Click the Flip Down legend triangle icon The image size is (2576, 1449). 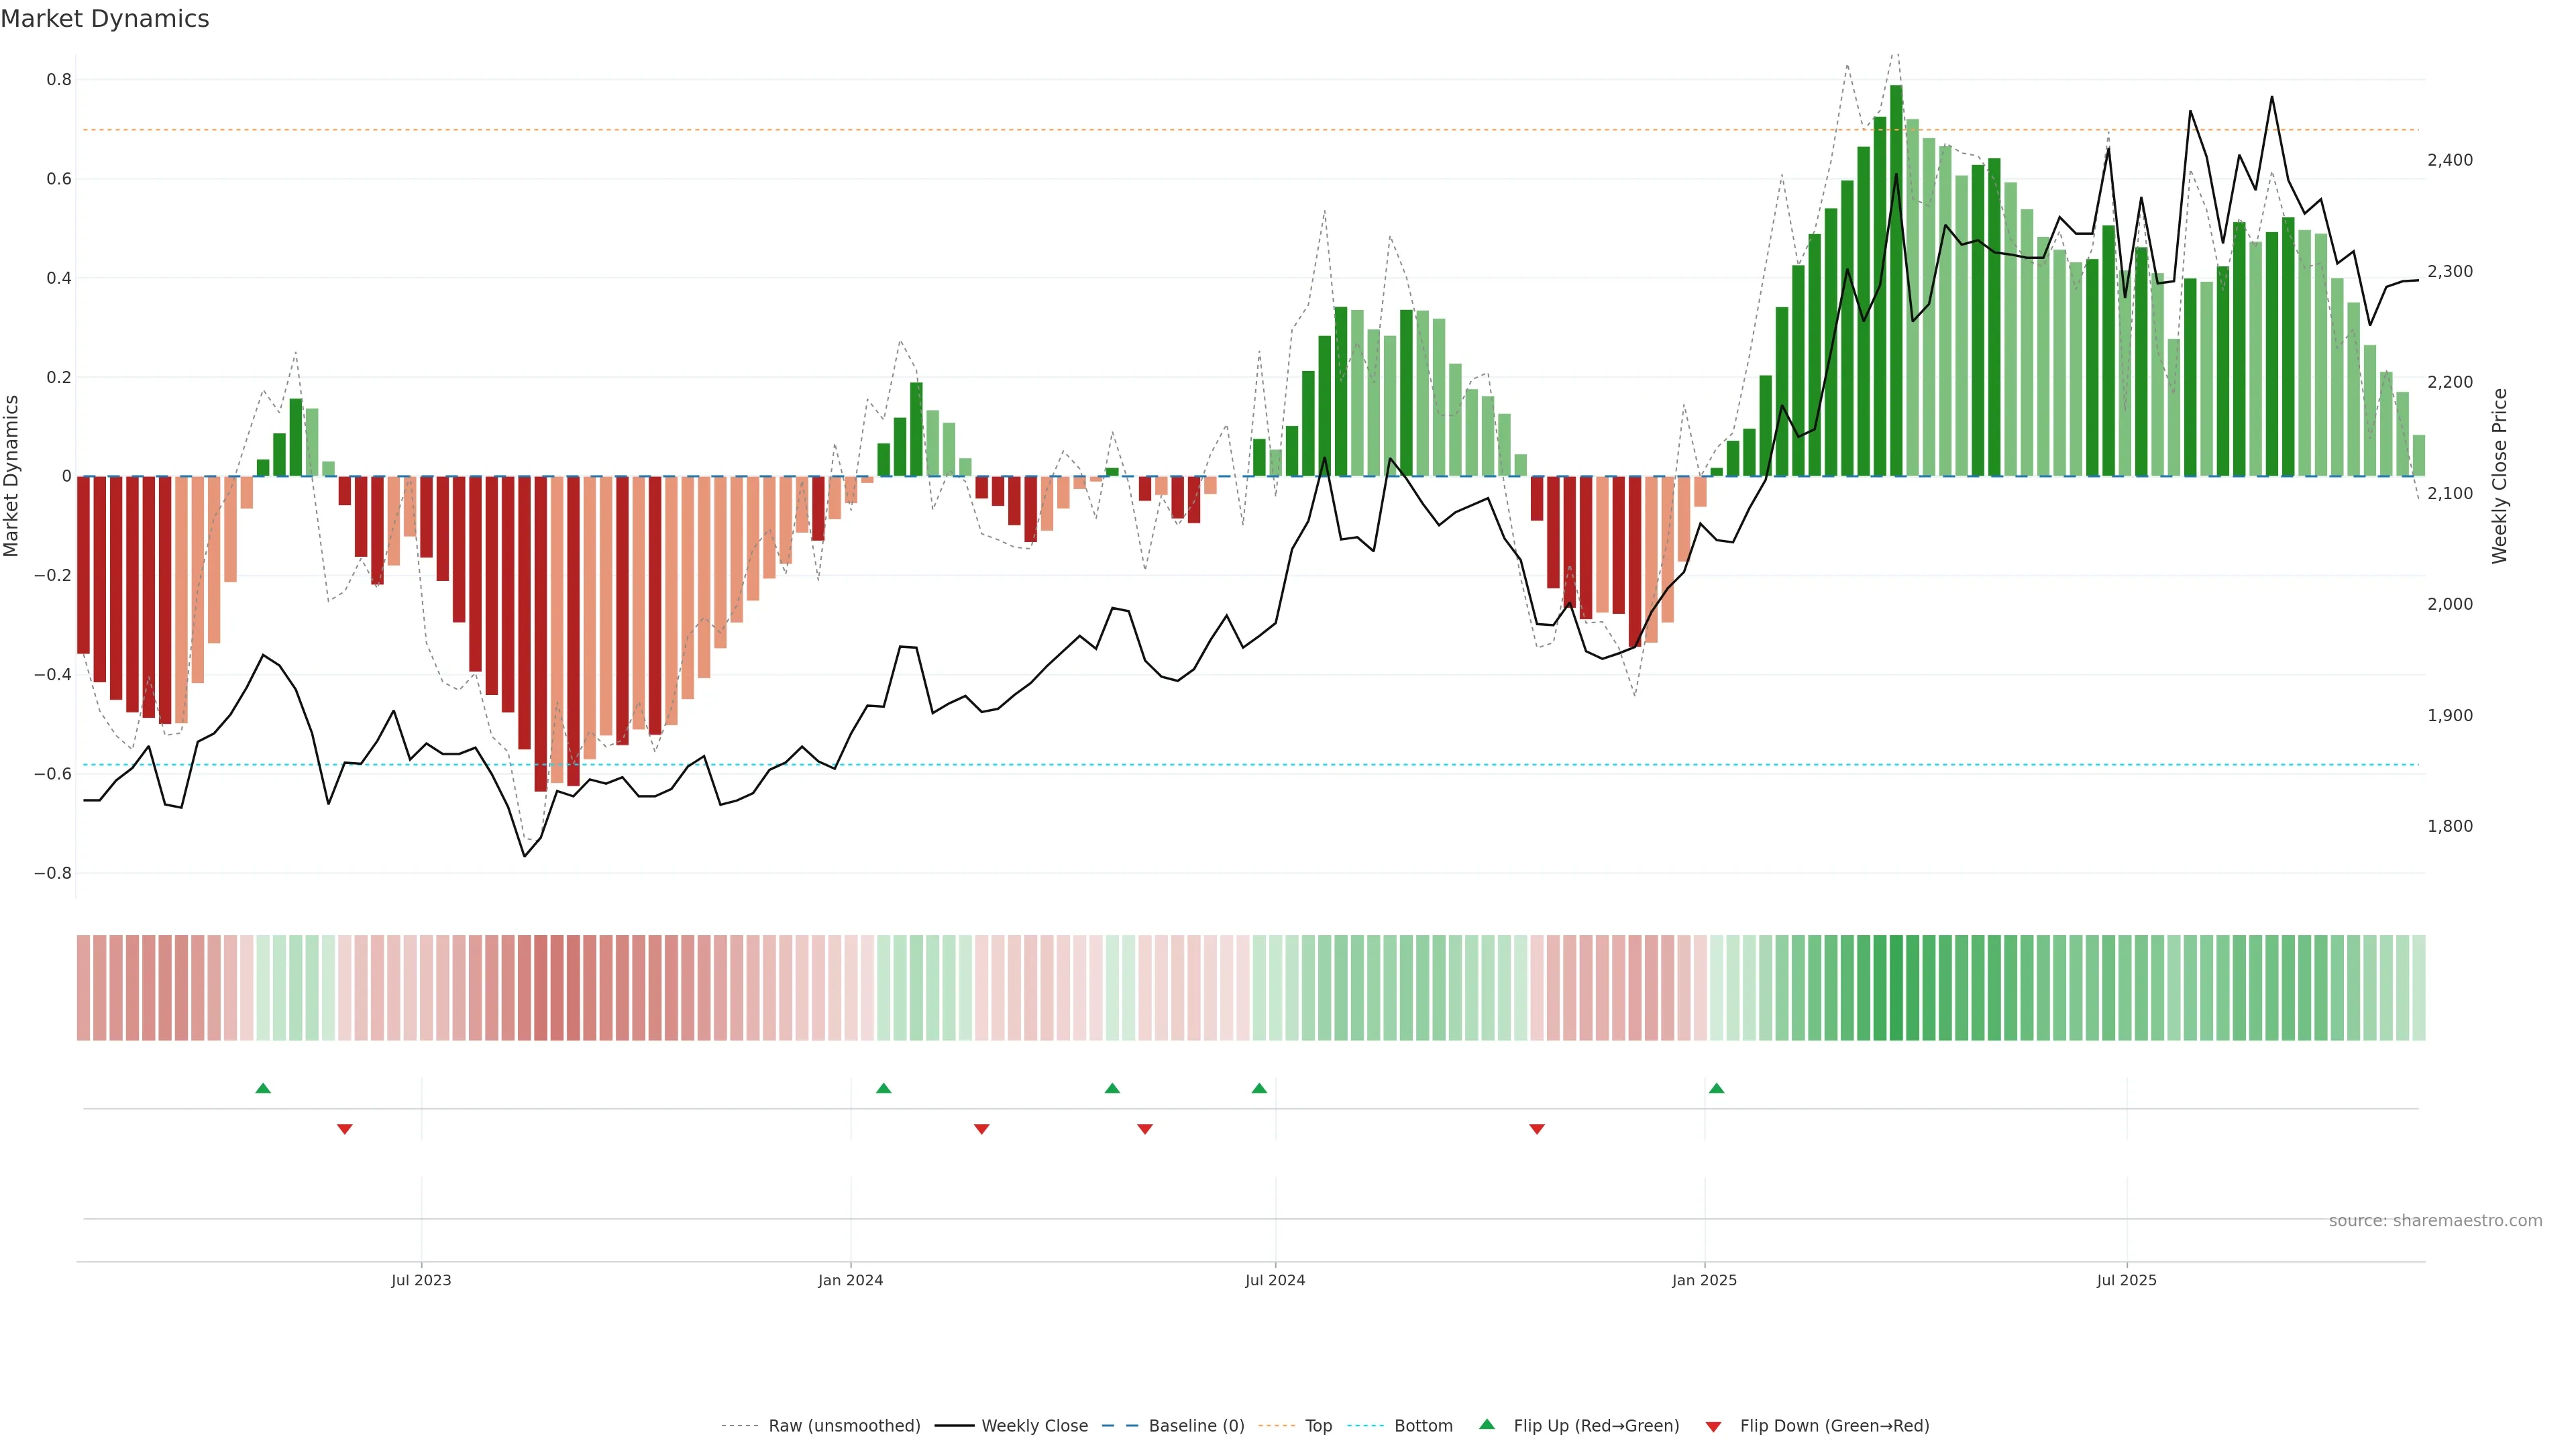(x=1713, y=1427)
